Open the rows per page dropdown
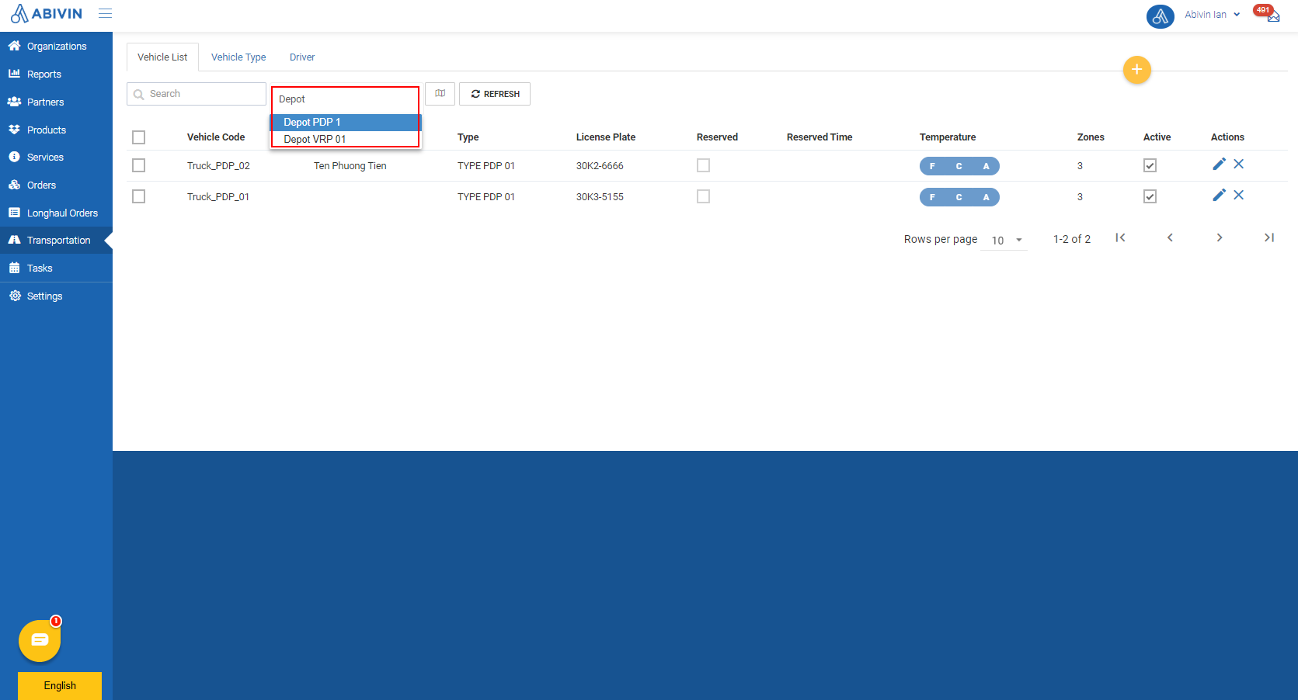 pyautogui.click(x=1005, y=241)
